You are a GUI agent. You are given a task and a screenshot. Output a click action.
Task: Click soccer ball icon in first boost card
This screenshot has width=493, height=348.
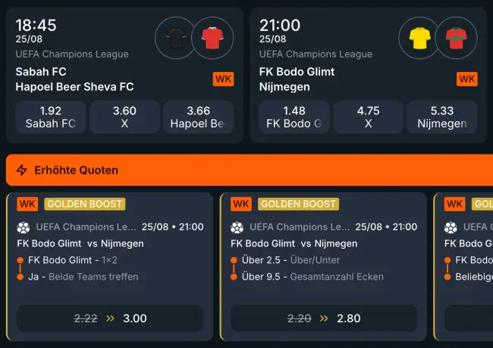24,227
